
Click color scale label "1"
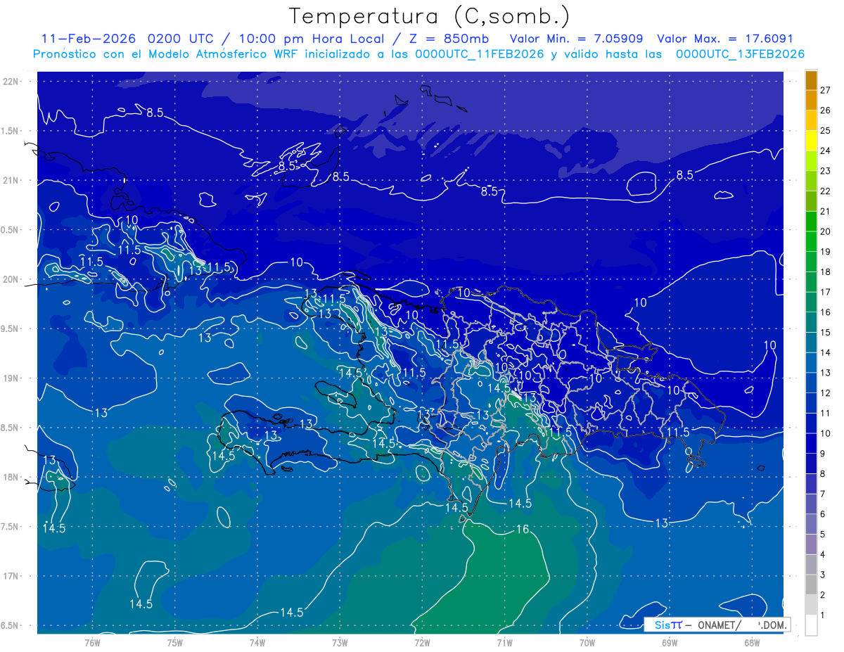click(823, 615)
